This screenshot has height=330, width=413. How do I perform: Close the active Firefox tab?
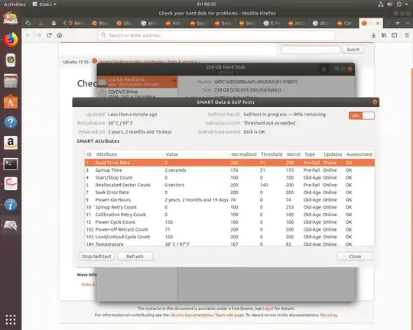pyautogui.click(x=378, y=23)
